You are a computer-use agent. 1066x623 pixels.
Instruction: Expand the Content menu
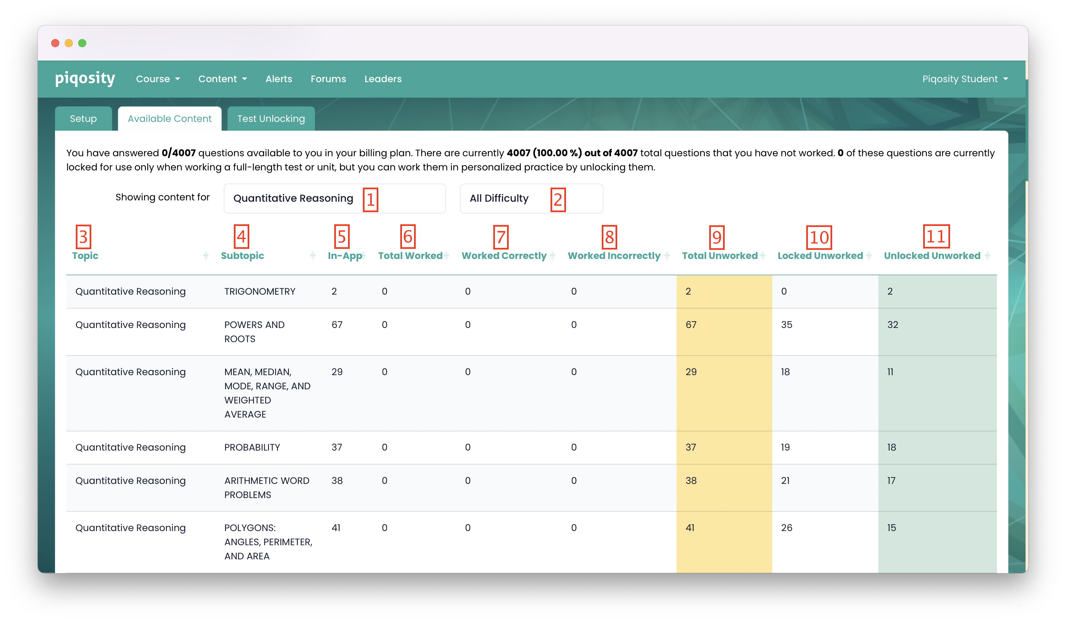tap(222, 79)
